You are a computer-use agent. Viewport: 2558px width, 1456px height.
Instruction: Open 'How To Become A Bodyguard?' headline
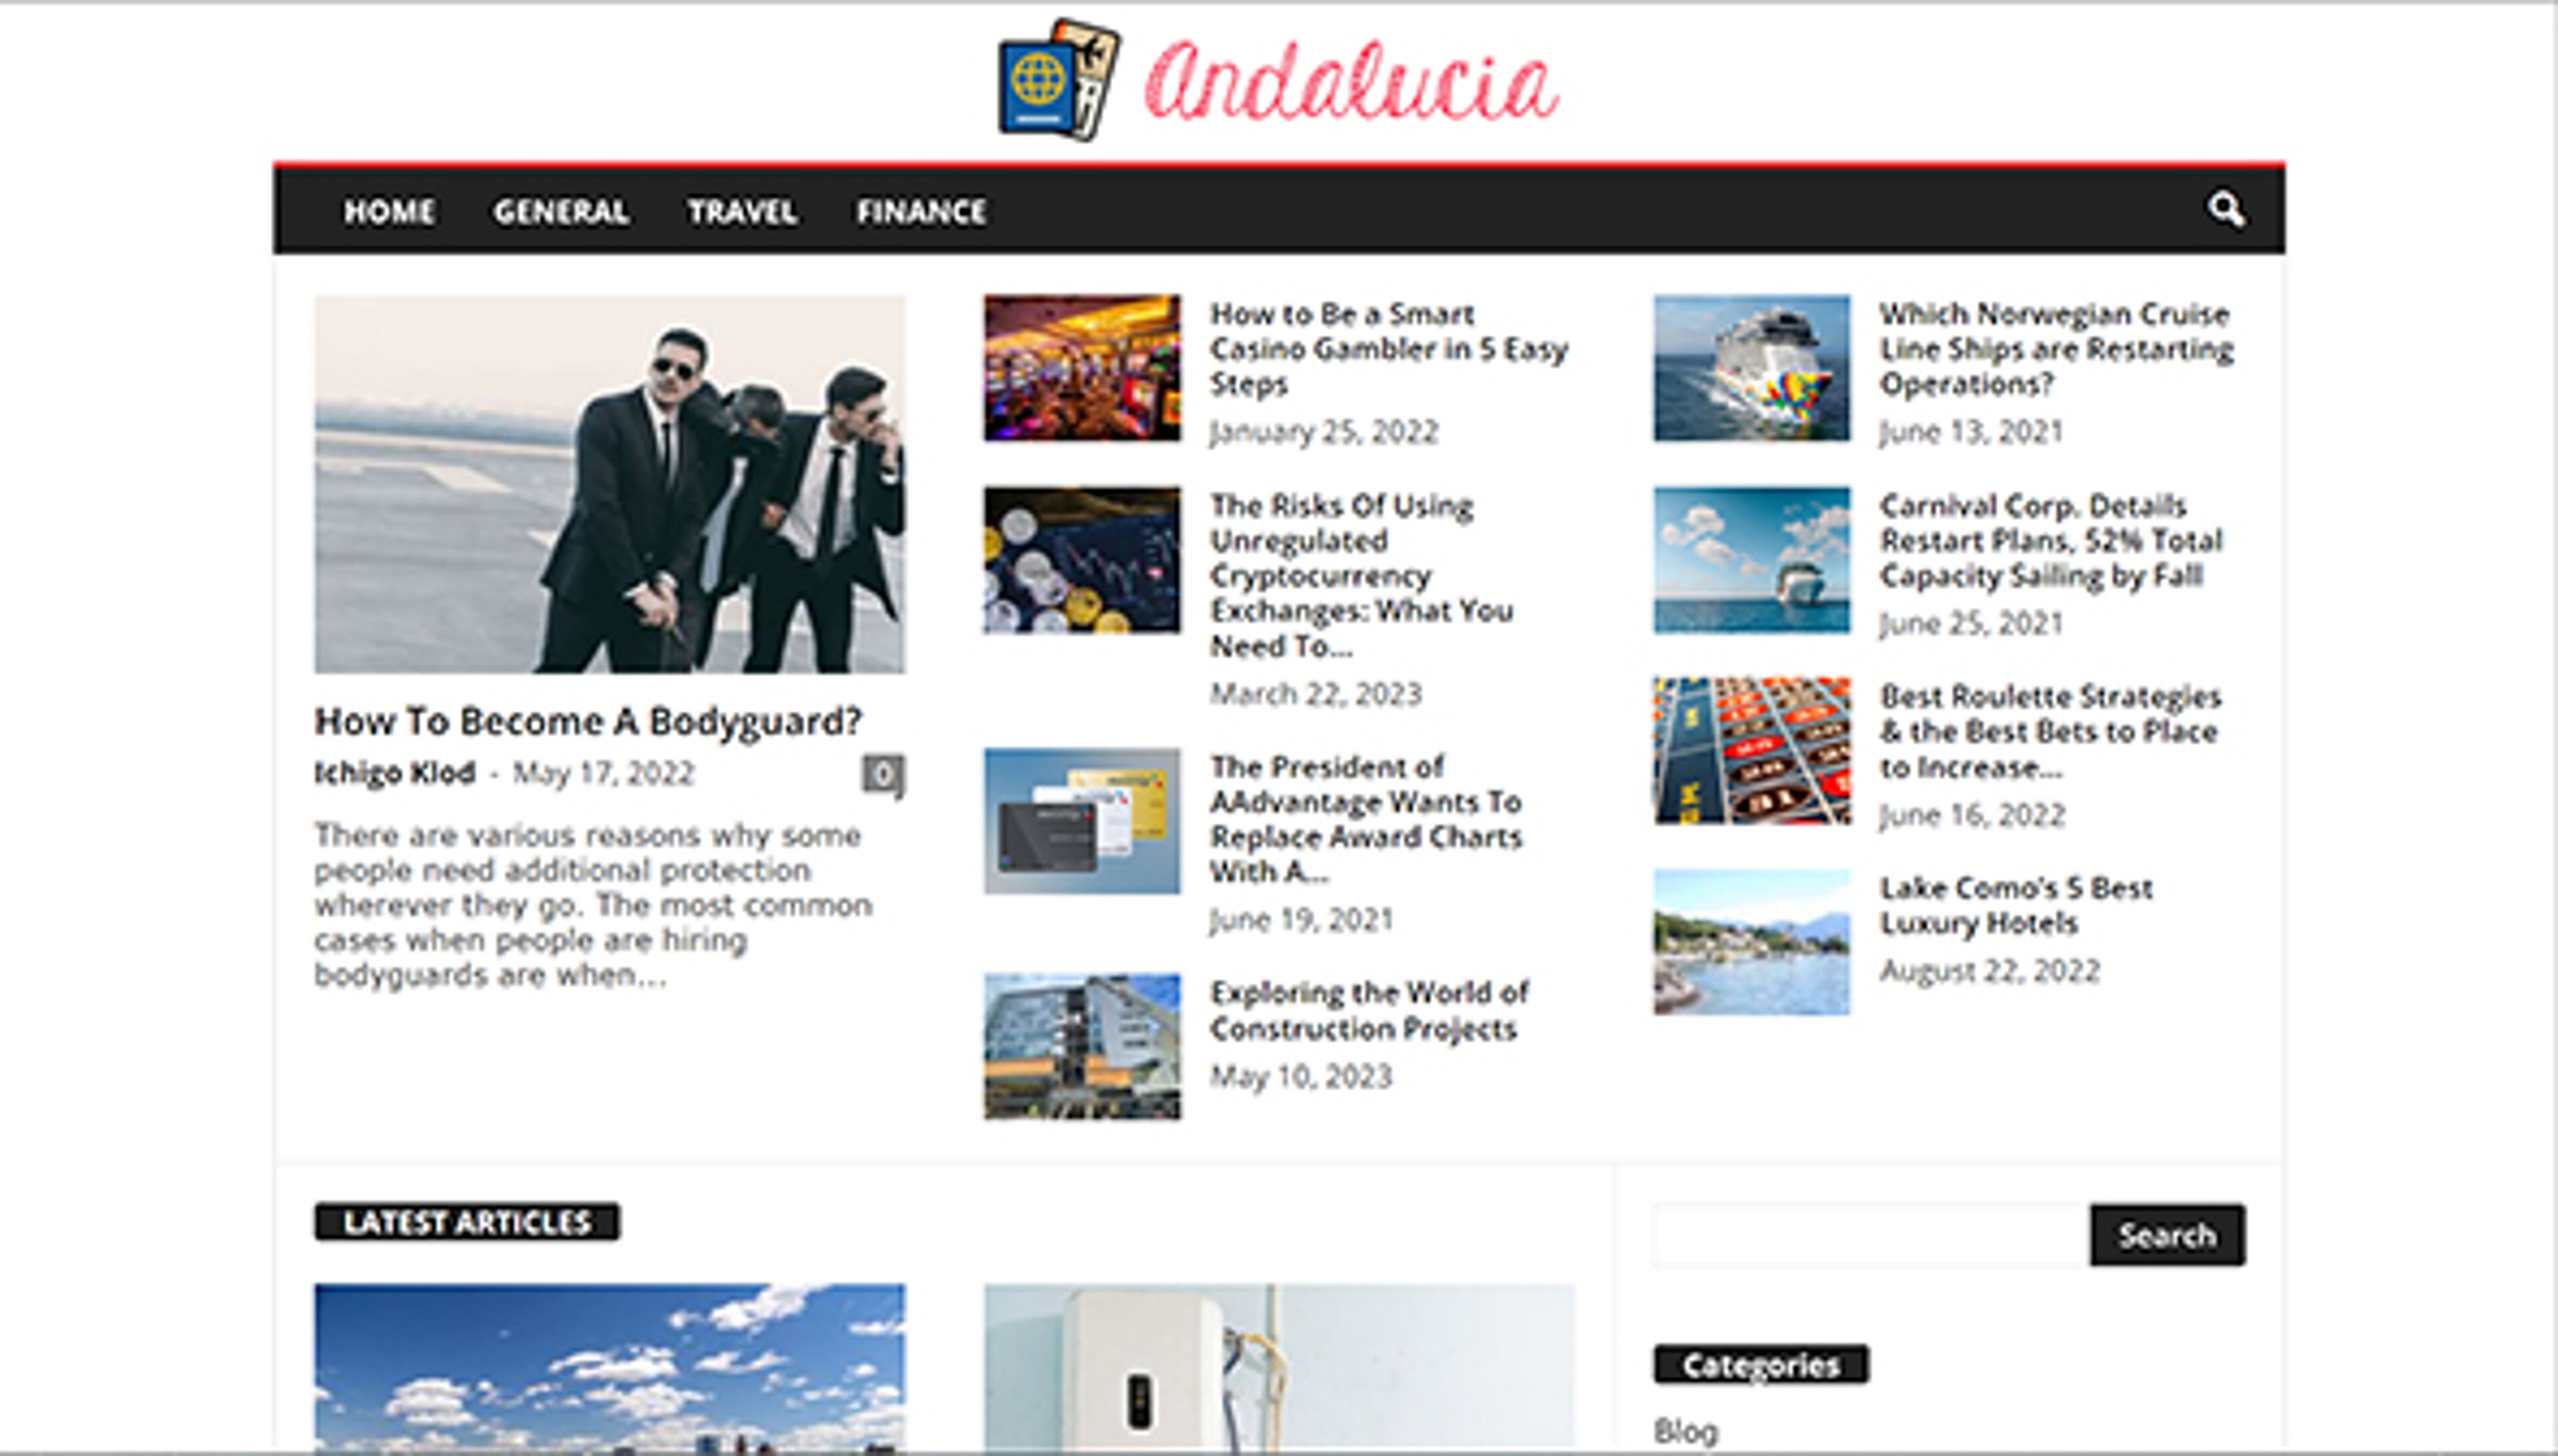[587, 721]
